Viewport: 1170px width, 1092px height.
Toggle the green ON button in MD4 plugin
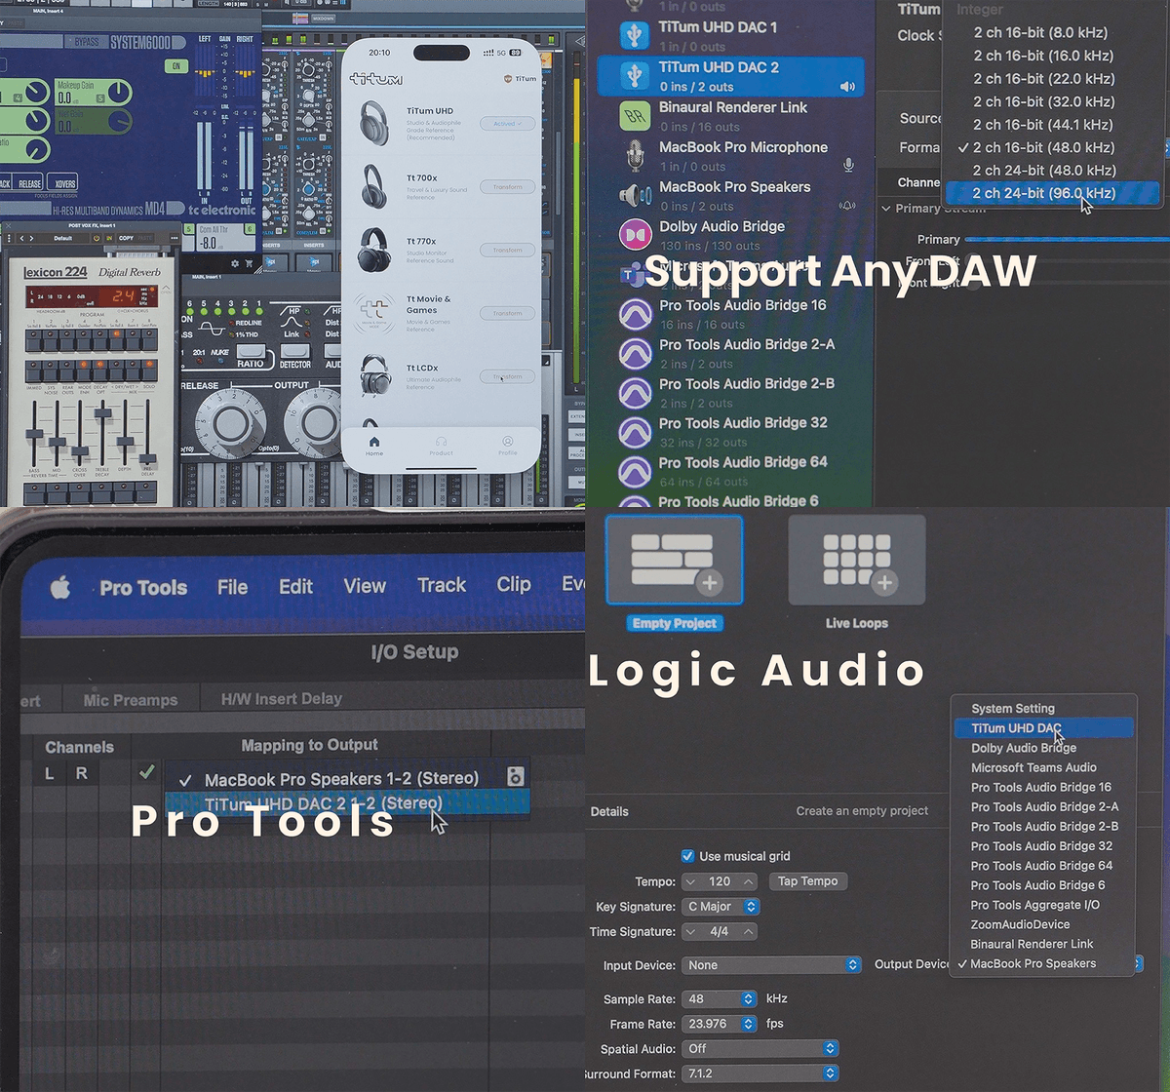pos(176,66)
